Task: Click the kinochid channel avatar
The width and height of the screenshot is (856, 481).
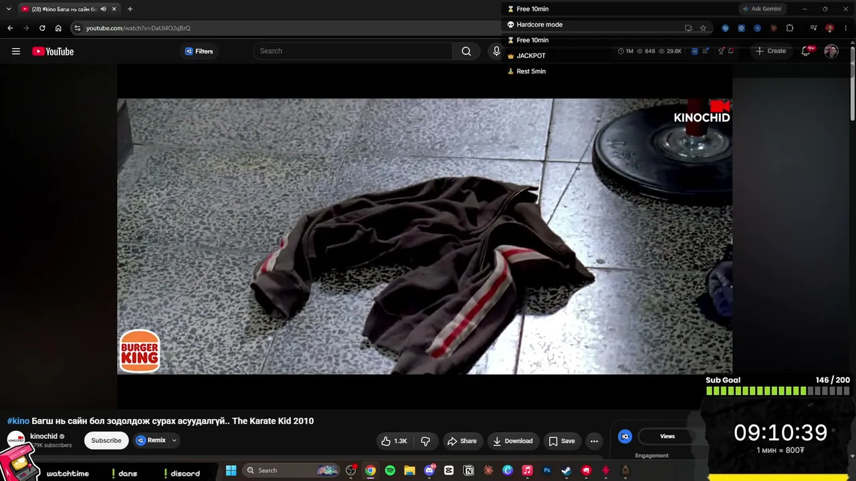Action: 16,440
